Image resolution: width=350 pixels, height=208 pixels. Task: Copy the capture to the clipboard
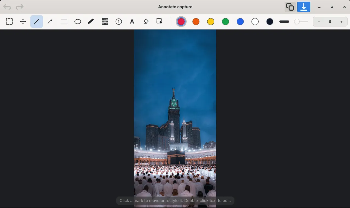pyautogui.click(x=290, y=7)
